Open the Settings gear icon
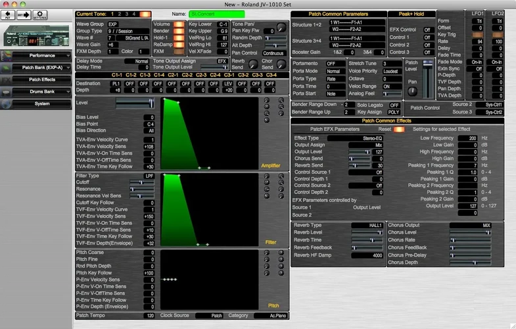 [40, 15]
